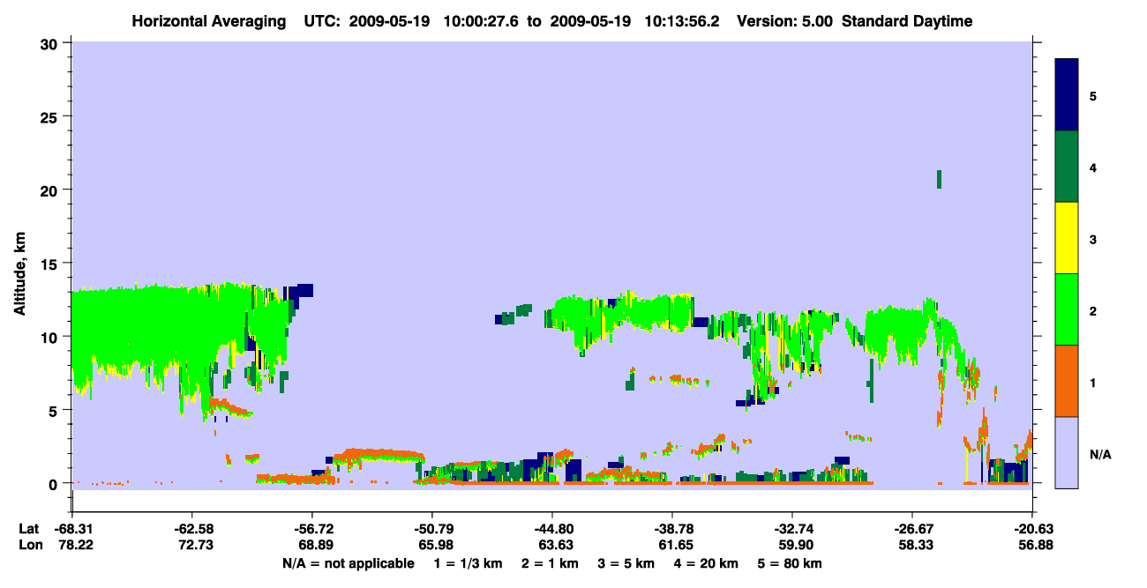Click the orange low cloud layer near 2 km
The image size is (1147, 588).
pyautogui.click(x=379, y=455)
